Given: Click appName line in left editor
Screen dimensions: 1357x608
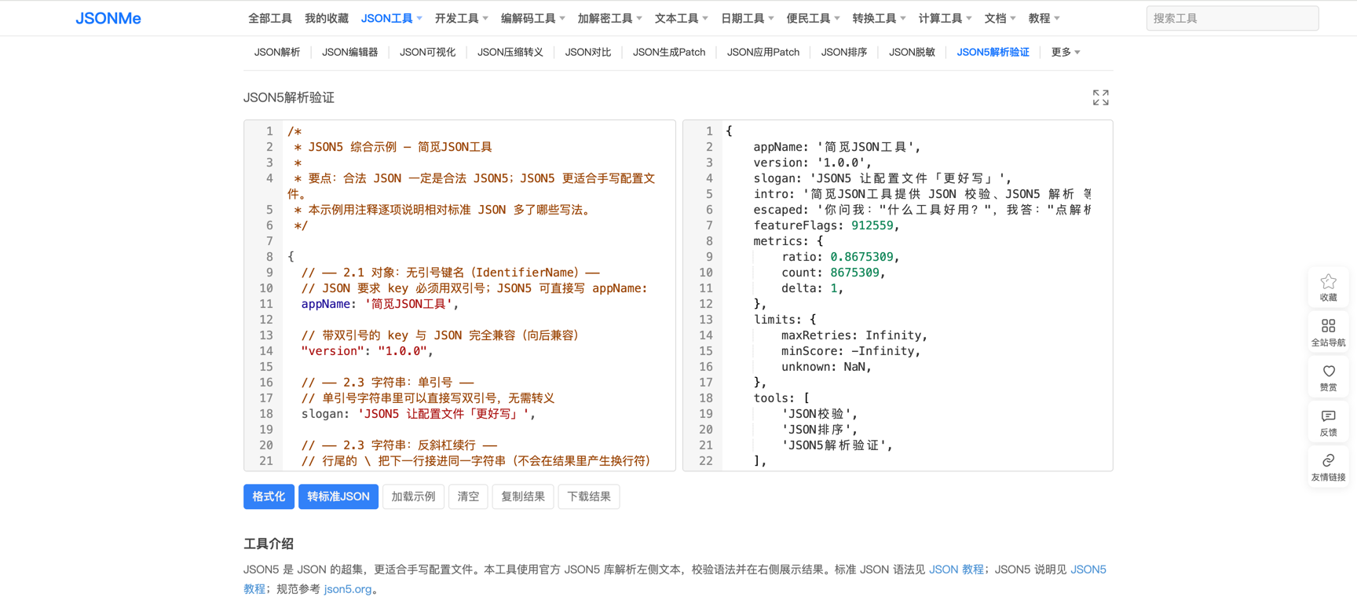Looking at the screenshot, I should (380, 304).
